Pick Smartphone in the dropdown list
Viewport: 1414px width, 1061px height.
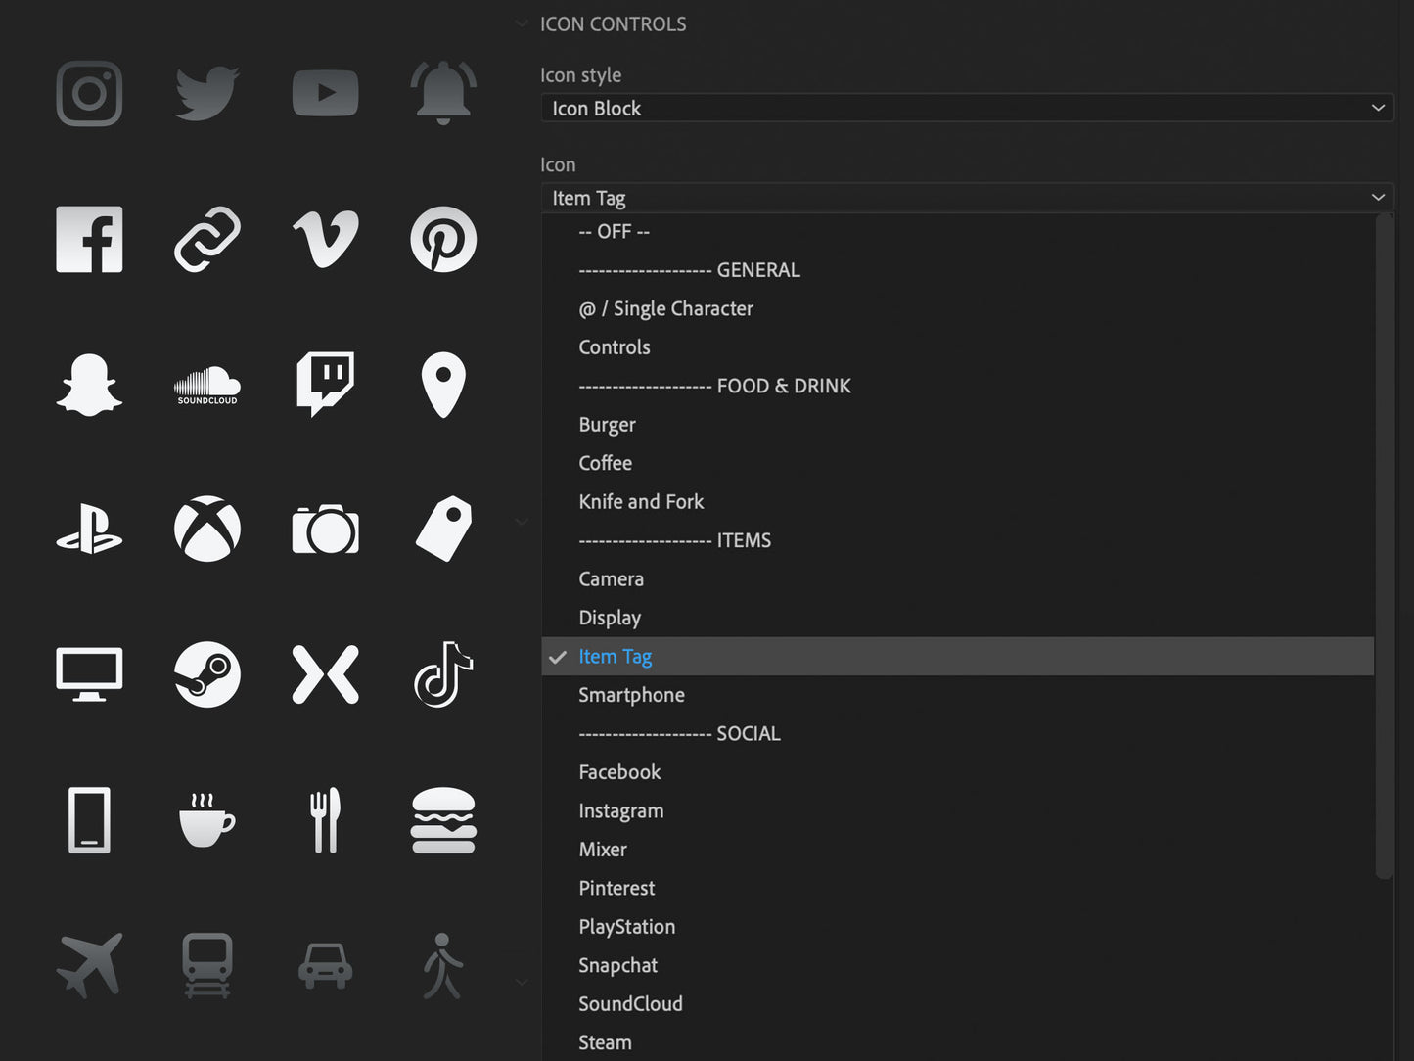631,695
